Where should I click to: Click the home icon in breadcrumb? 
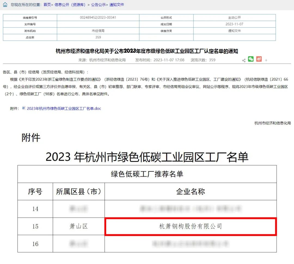(x=5, y=5)
